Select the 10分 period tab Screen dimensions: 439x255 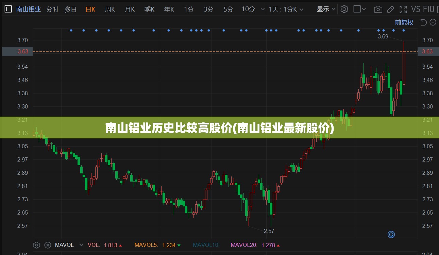click(x=248, y=10)
